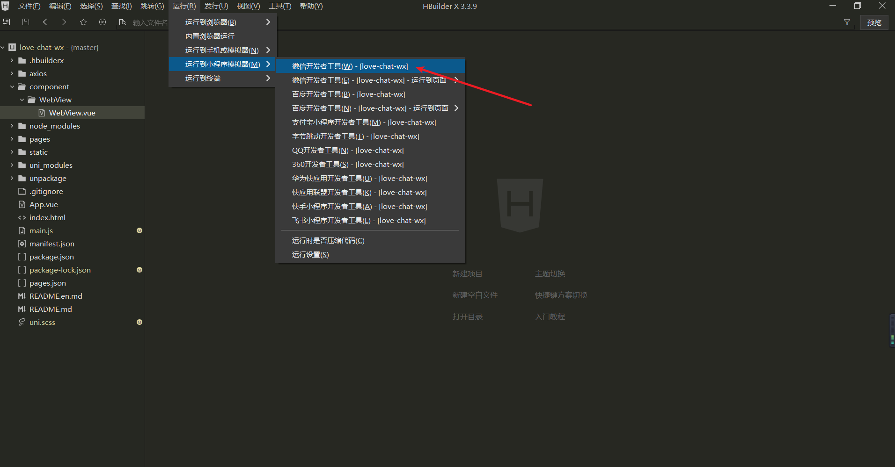Image resolution: width=895 pixels, height=467 pixels.
Task: Click the 新建空白文件 link
Action: (475, 295)
